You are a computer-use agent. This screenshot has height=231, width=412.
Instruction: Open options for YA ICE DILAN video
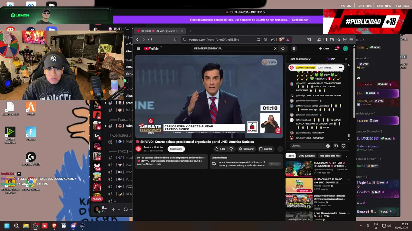349,163
